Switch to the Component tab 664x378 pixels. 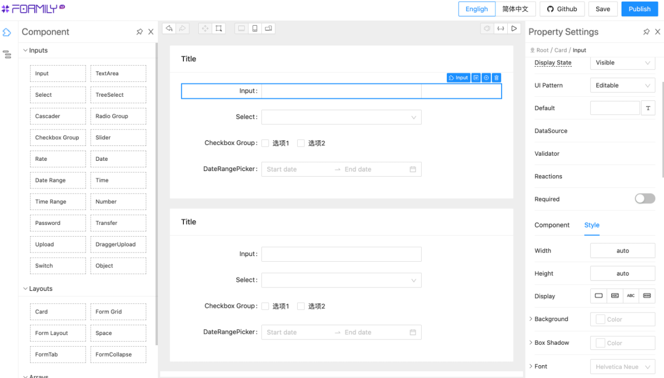[x=552, y=225]
